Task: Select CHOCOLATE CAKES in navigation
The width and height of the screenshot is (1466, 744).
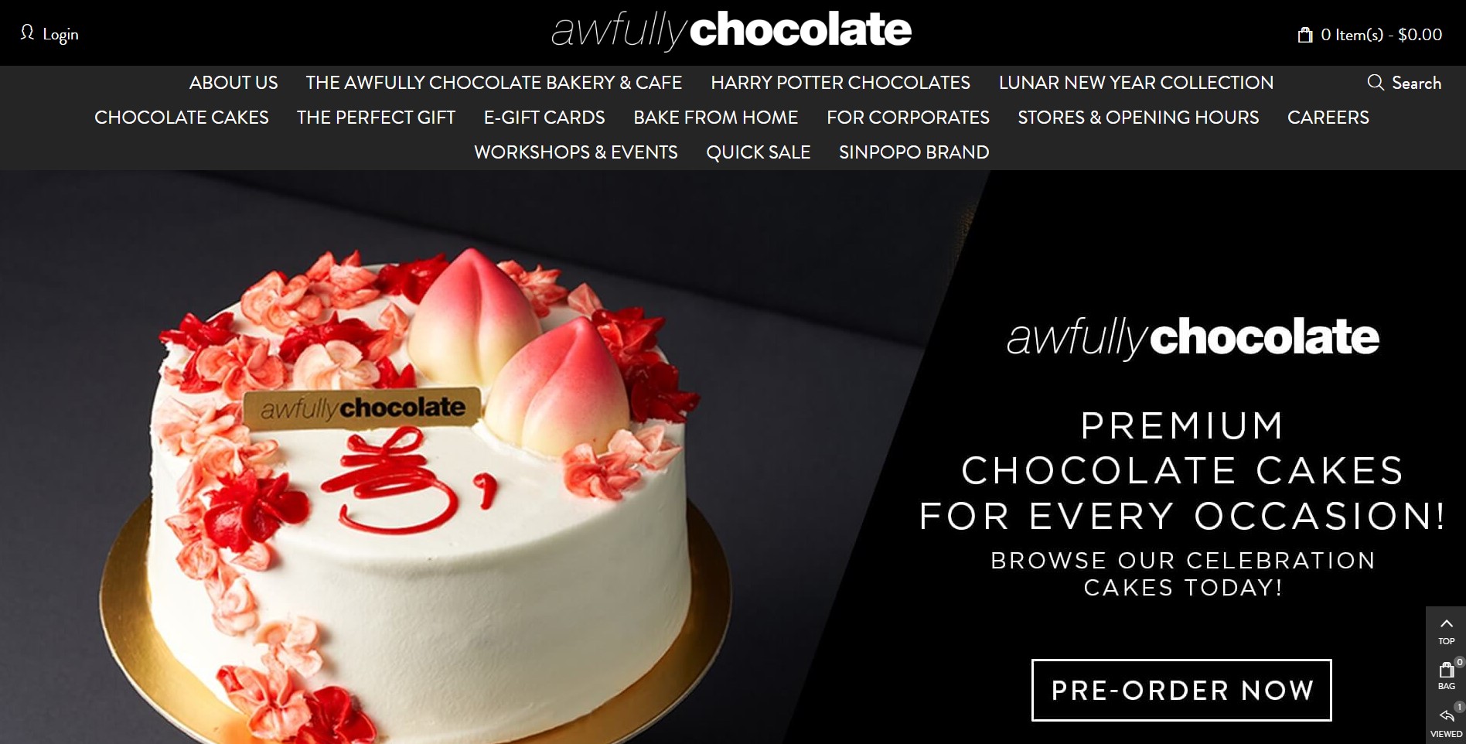Action: (182, 118)
